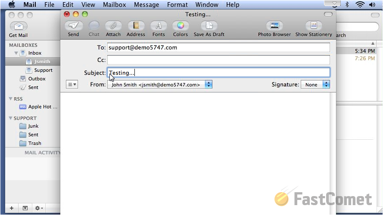Click the Send paper plane icon
Image resolution: width=383 pixels, height=215 pixels.
tap(74, 25)
